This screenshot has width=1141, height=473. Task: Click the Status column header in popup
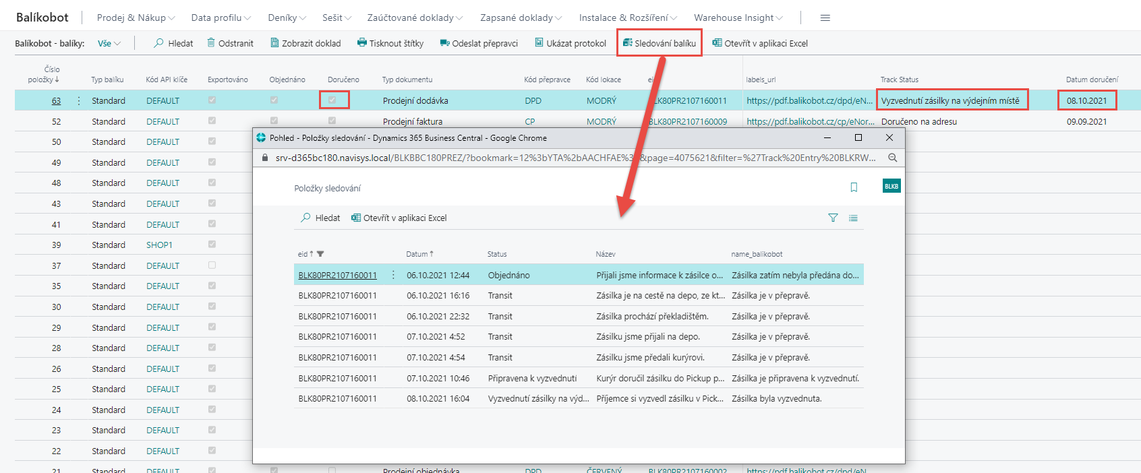coord(497,254)
